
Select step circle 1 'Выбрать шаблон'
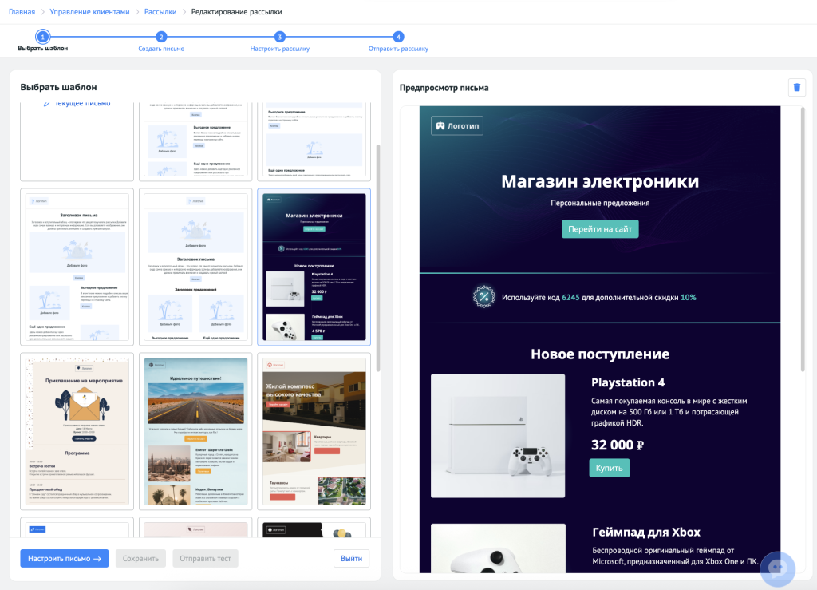tap(42, 36)
